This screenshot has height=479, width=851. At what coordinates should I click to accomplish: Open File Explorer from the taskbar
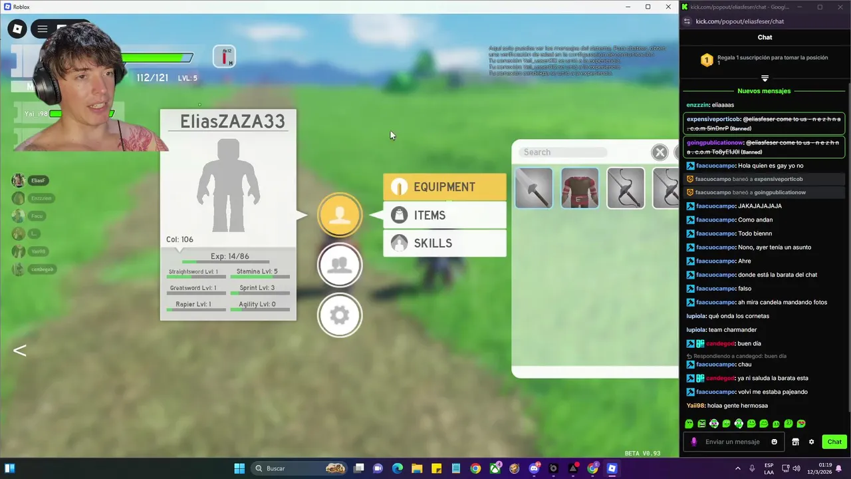coord(417,468)
